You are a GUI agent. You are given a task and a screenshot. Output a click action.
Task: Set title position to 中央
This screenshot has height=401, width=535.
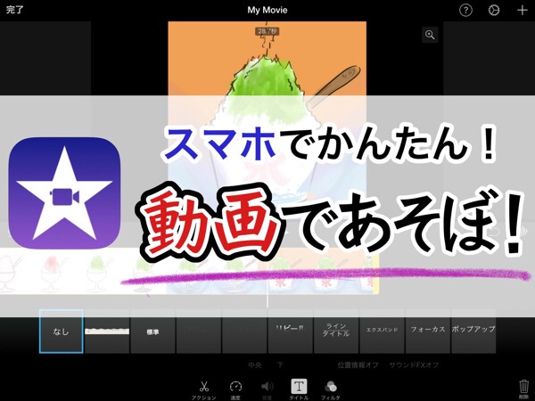pos(255,365)
